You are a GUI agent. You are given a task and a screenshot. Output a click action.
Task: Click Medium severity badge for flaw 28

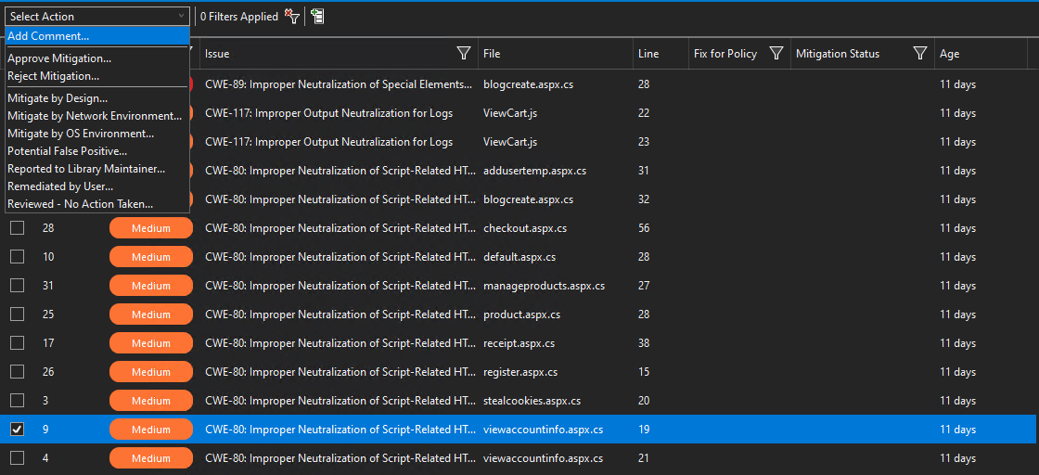(x=151, y=228)
